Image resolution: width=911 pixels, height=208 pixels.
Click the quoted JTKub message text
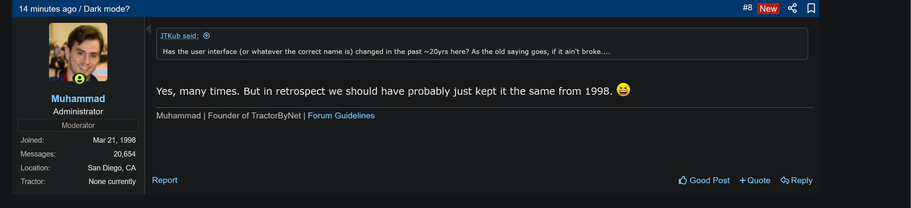386,51
